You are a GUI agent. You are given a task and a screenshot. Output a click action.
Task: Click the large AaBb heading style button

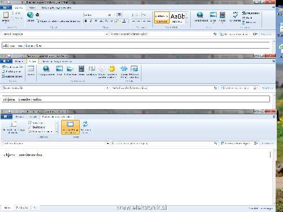click(x=177, y=18)
